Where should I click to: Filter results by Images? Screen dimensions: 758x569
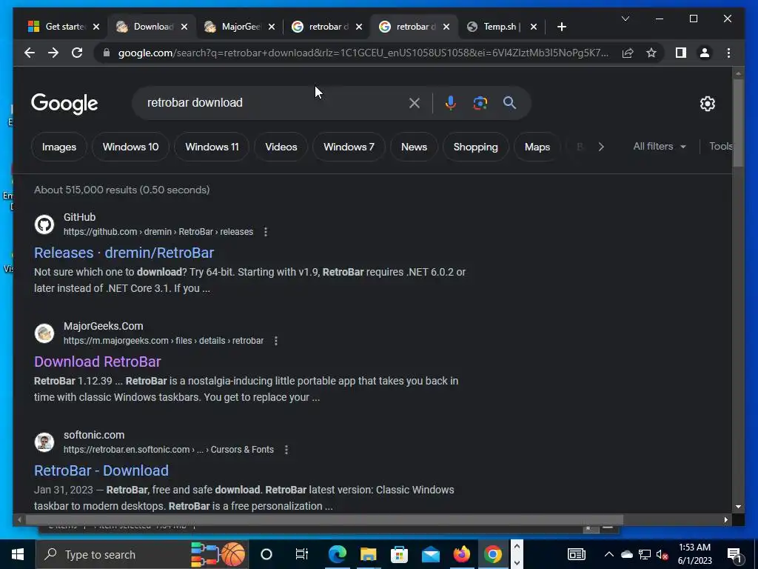click(x=59, y=147)
